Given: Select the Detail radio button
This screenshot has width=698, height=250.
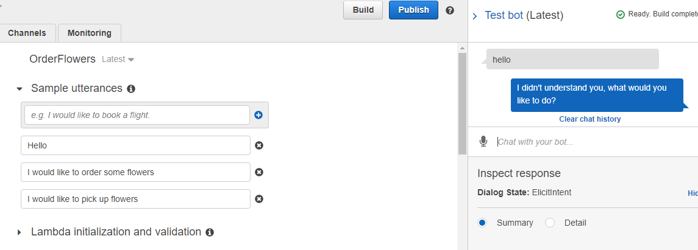Looking at the screenshot, I should [x=550, y=223].
